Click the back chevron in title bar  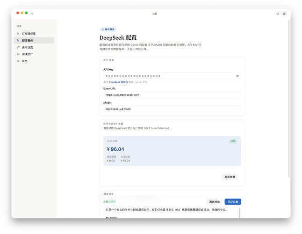[x=32, y=14]
